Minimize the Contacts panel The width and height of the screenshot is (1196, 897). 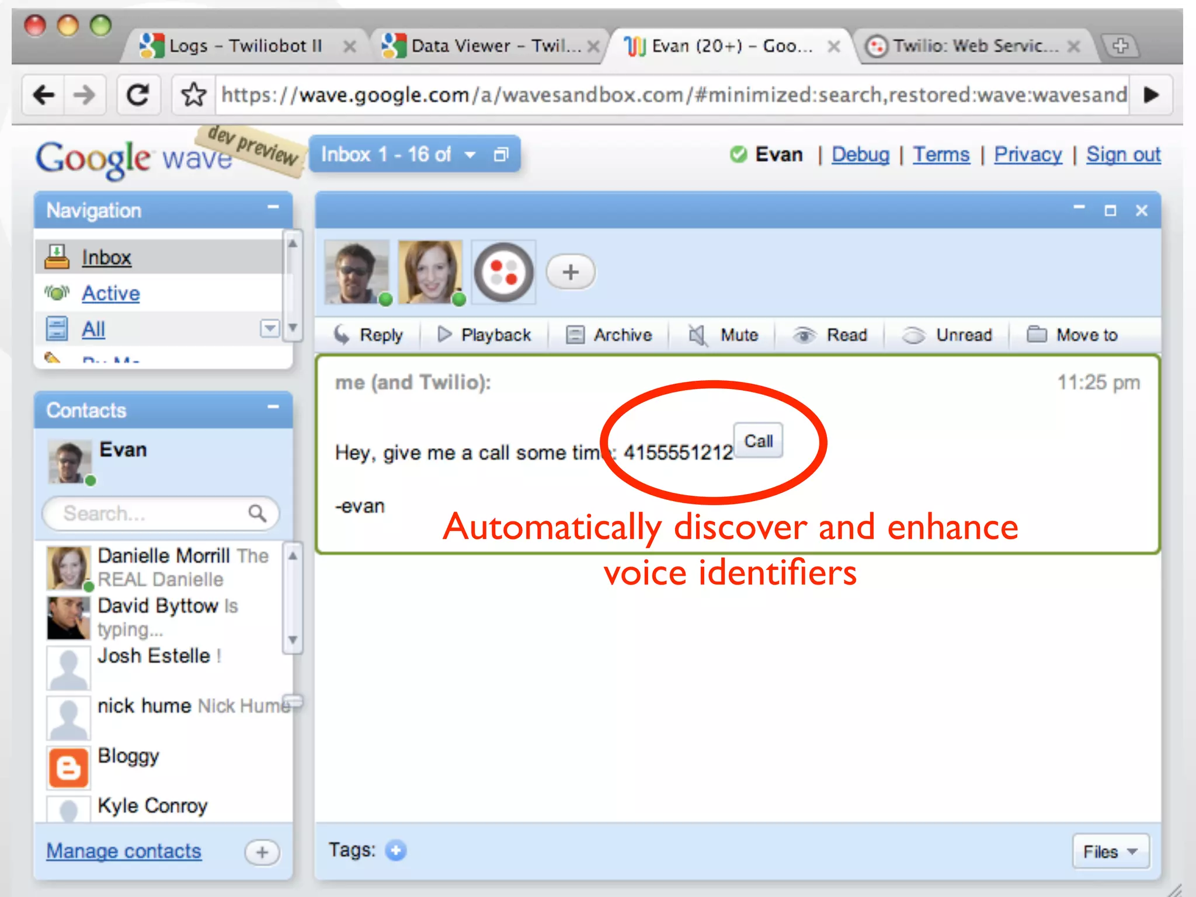273,407
